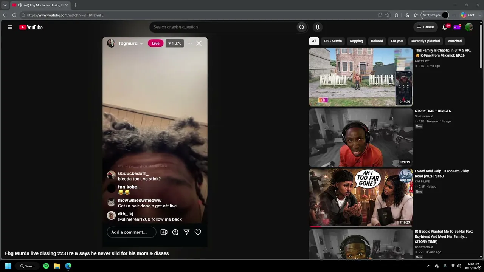Viewport: 484px width, 272px height.
Task: Open the Wi-Fi network tray icon
Action: coord(453,266)
